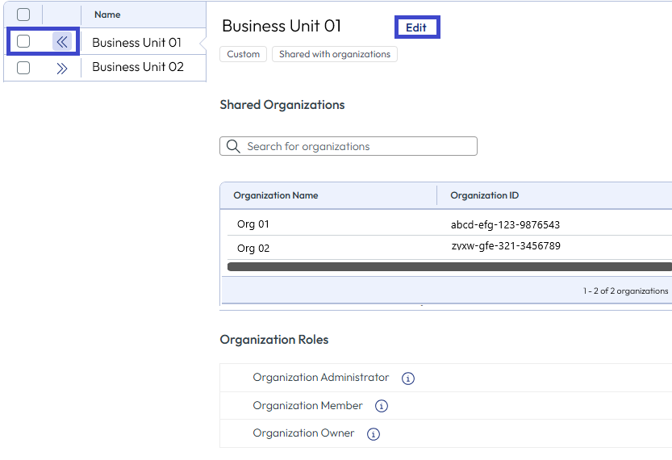Screen dimensions: 672x460
Task: Click the search magnifier icon
Action: (233, 146)
